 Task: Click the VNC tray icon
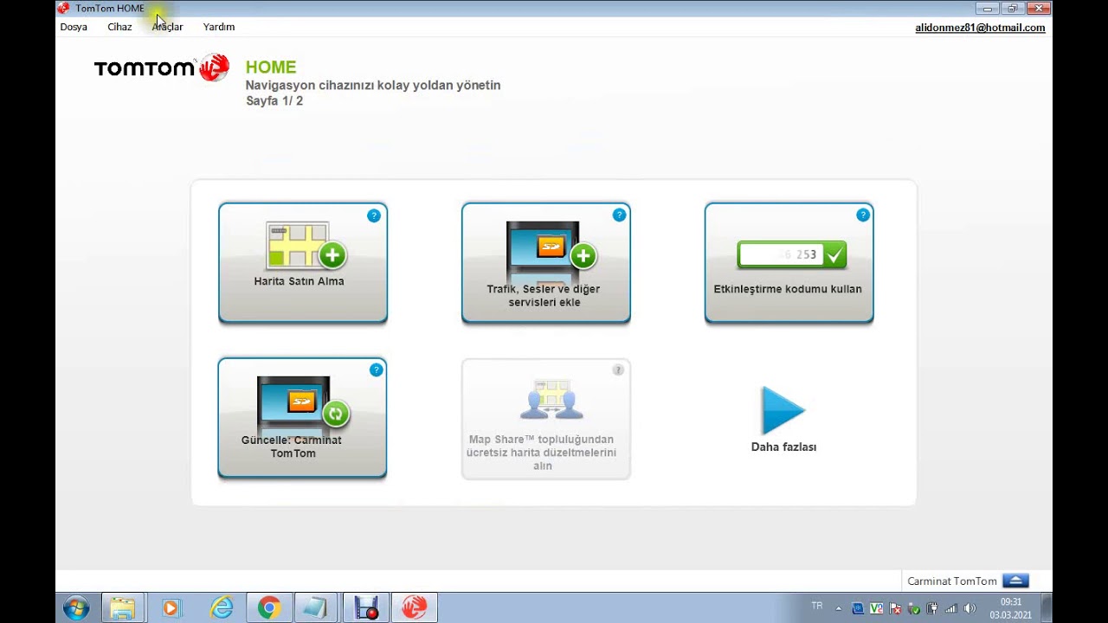tap(876, 609)
